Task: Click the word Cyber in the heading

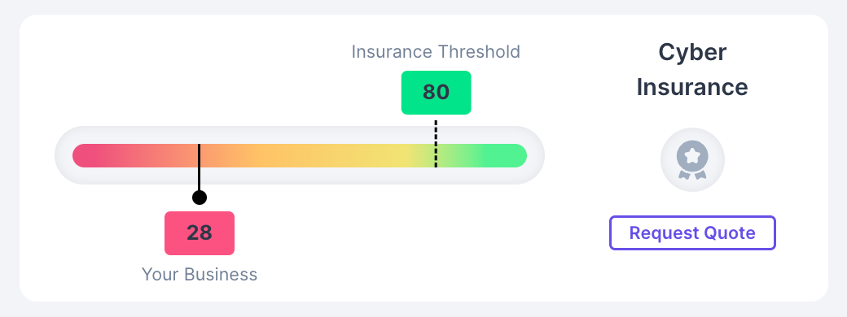Action: pyautogui.click(x=692, y=52)
